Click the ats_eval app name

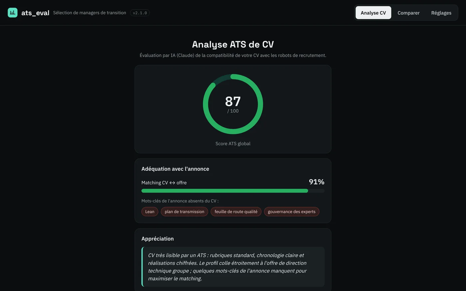click(x=35, y=13)
